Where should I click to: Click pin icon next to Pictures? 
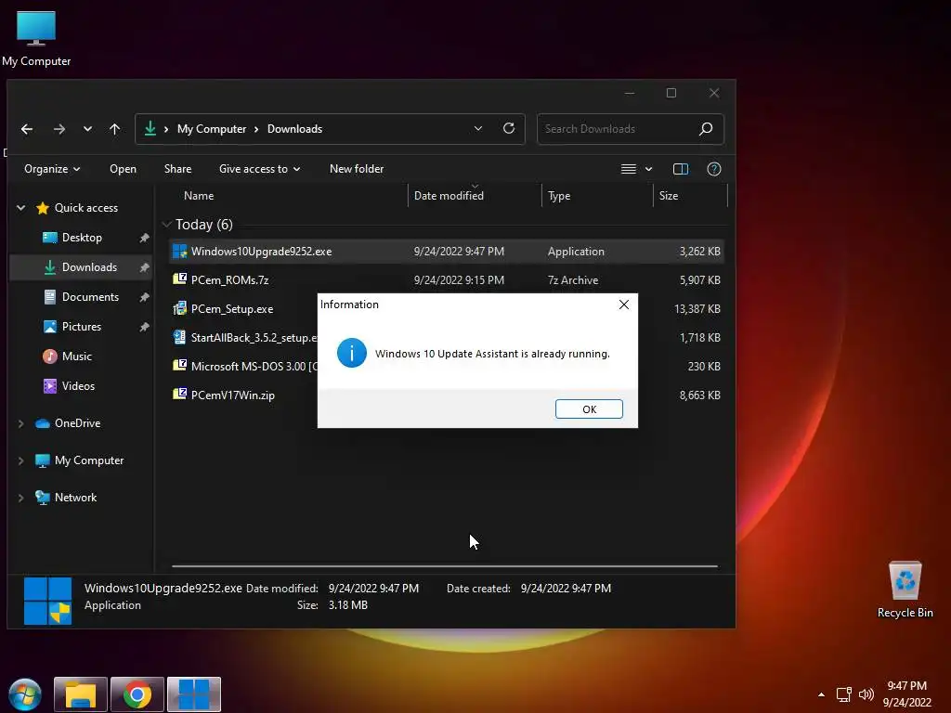click(x=144, y=327)
